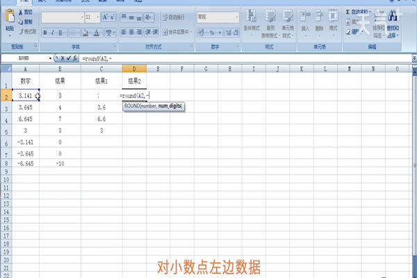Open Format as Table (套用表格格式)
417x278 pixels.
point(270,23)
